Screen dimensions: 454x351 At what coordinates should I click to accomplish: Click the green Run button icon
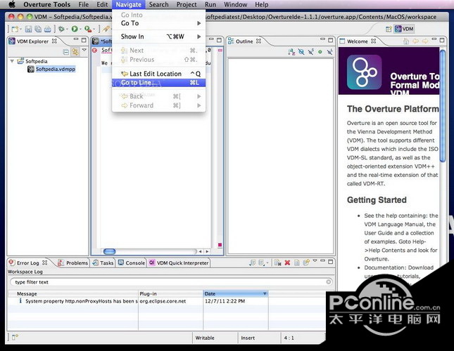click(75, 29)
